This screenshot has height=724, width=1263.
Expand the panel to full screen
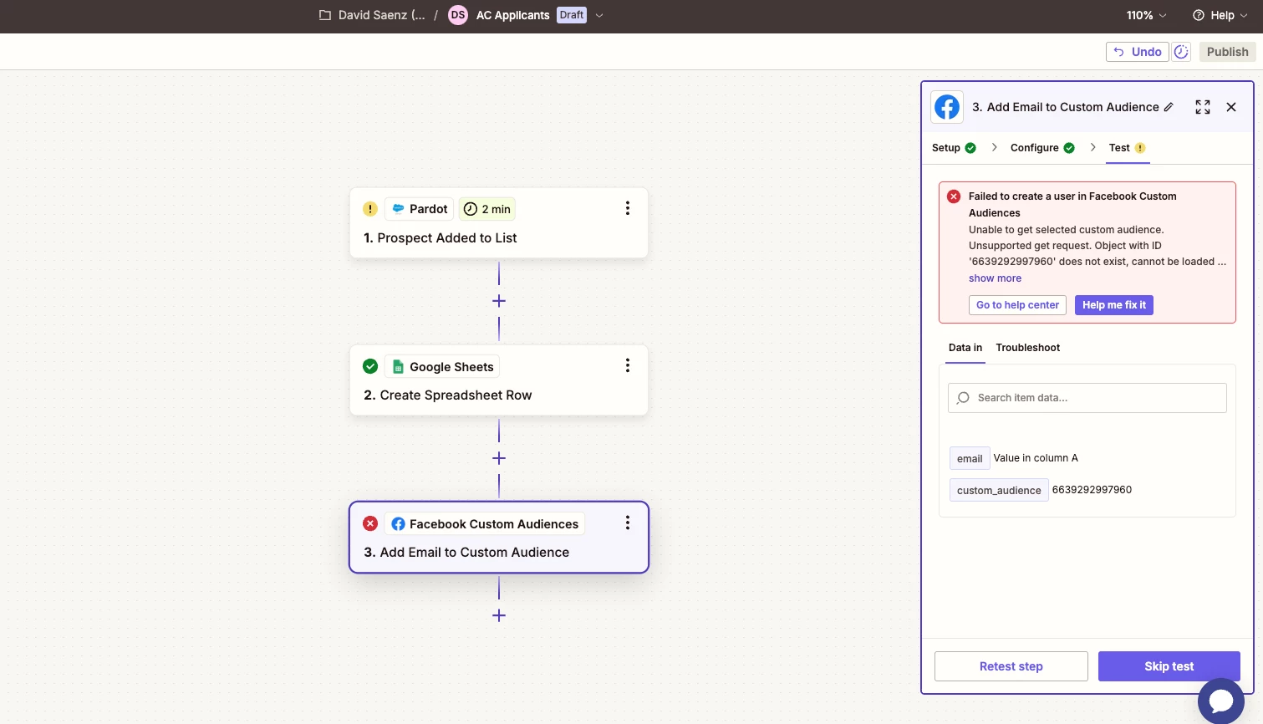pyautogui.click(x=1203, y=107)
